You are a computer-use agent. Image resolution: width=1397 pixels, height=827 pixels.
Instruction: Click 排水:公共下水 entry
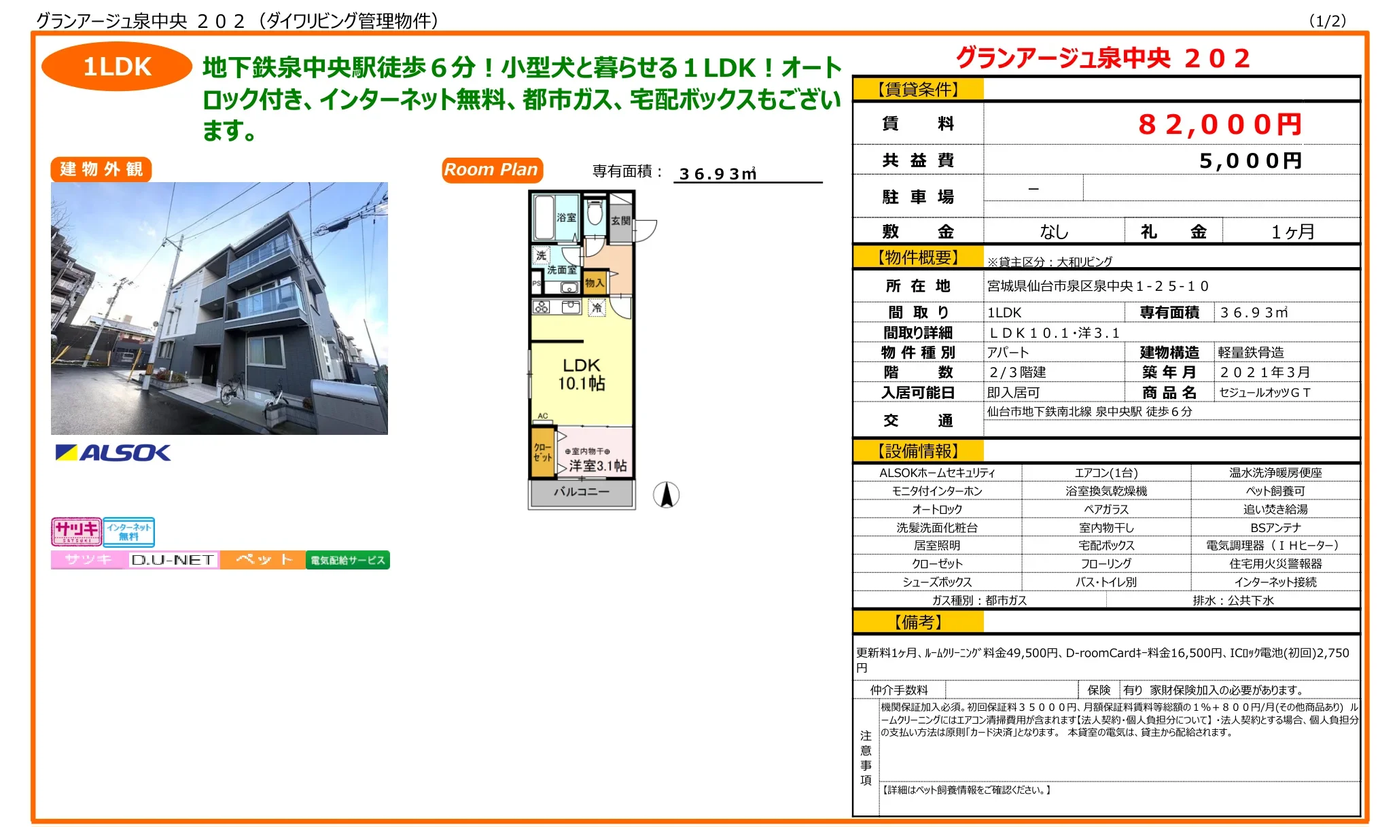(1233, 601)
